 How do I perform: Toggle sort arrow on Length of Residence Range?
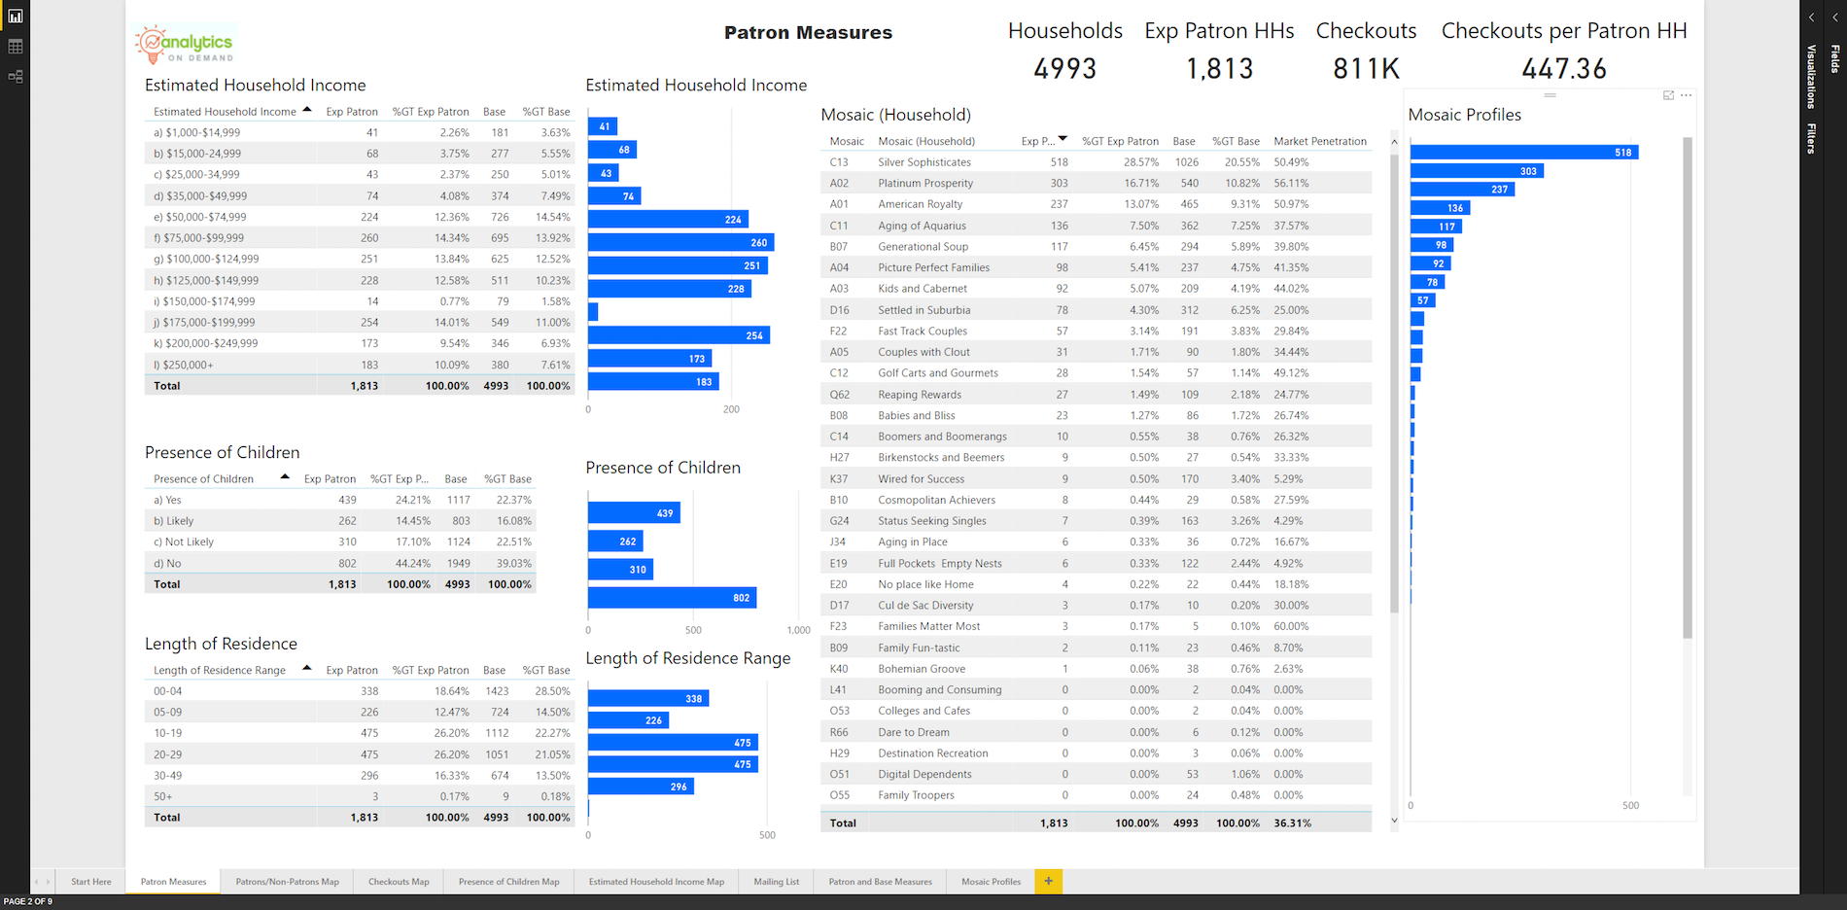click(307, 668)
